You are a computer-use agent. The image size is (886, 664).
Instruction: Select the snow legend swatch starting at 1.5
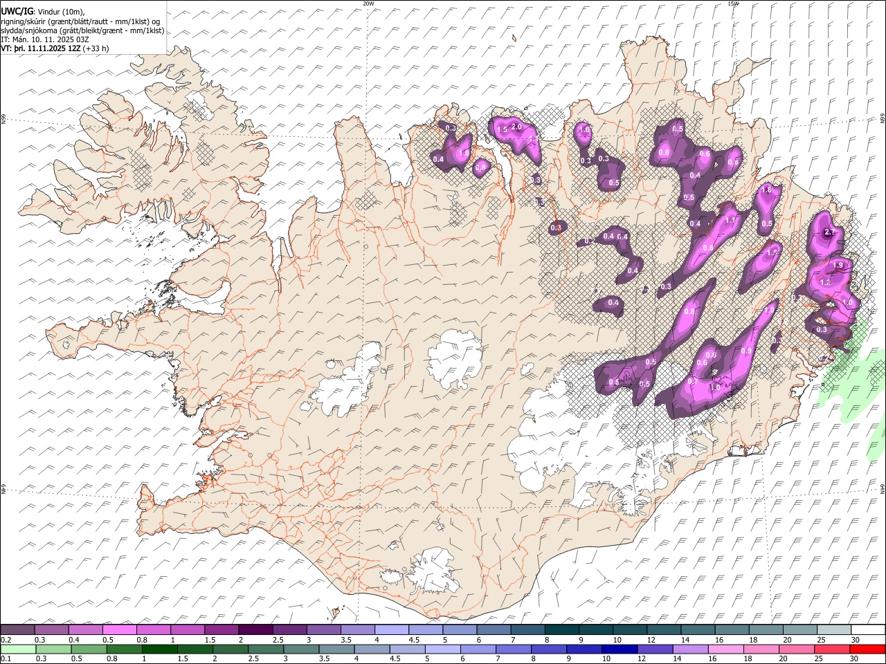coord(221,629)
